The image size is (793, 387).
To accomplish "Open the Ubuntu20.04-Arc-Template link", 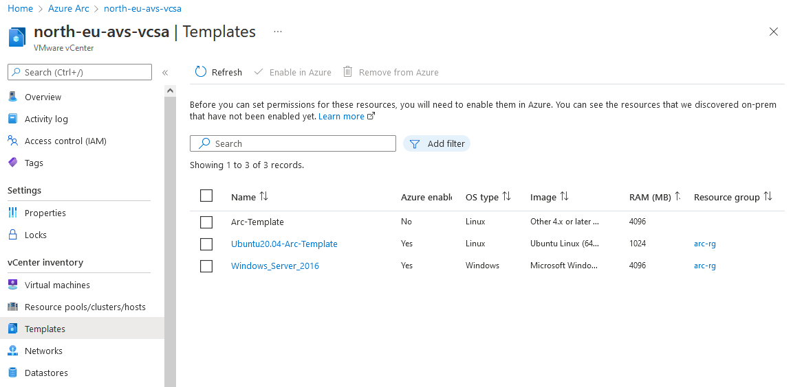I will (284, 244).
